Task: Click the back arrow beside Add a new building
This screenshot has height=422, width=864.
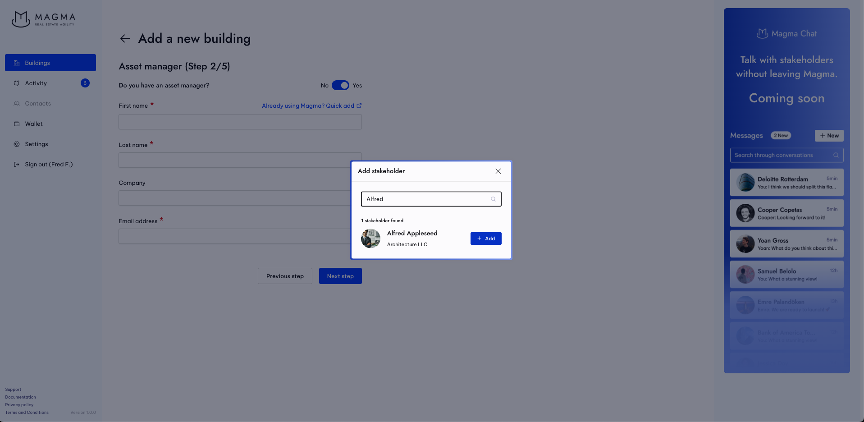Action: tap(125, 39)
